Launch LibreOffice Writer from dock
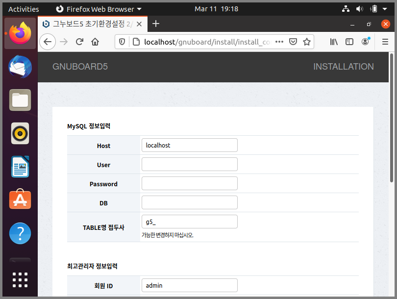Viewport: 397px width, 299px height. pyautogui.click(x=20, y=167)
